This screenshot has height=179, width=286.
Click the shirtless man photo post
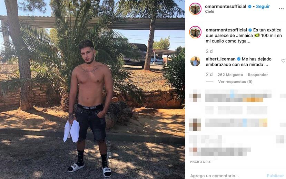92,89
